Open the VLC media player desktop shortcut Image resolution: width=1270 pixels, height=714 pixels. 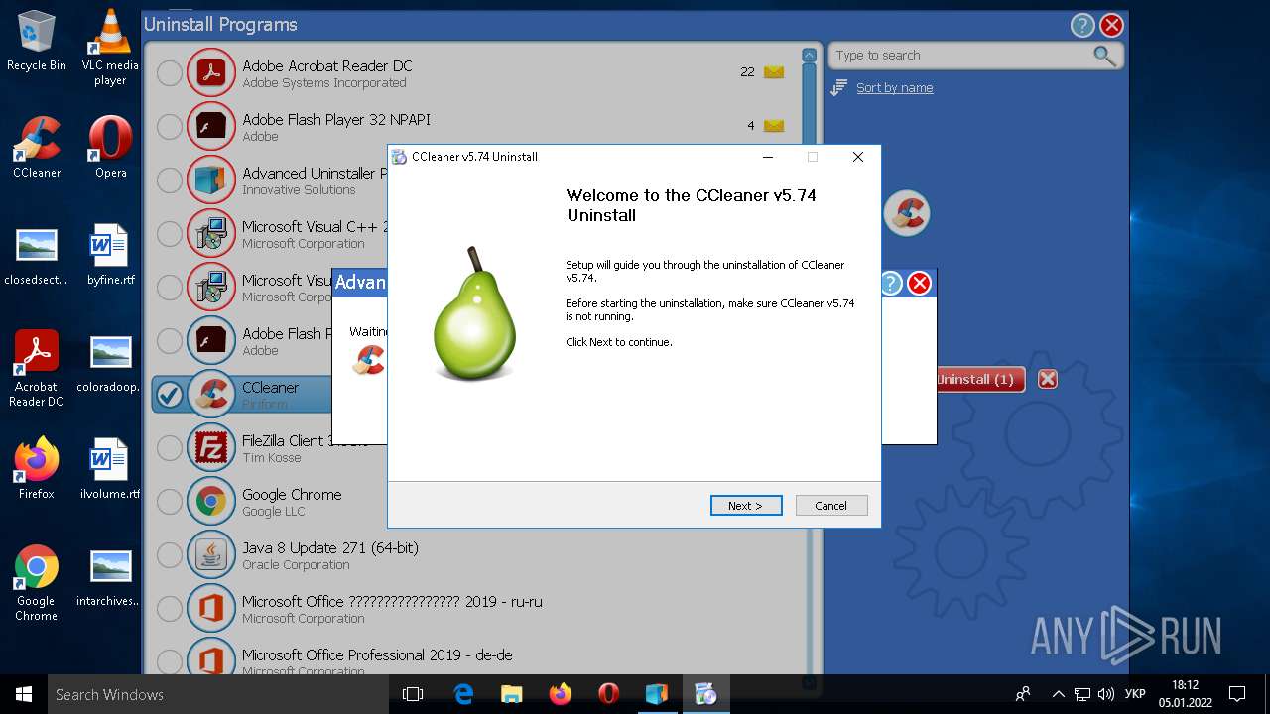(110, 47)
